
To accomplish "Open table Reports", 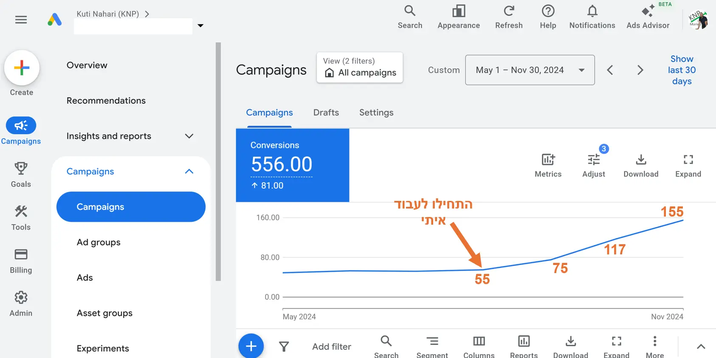I will 524,347.
